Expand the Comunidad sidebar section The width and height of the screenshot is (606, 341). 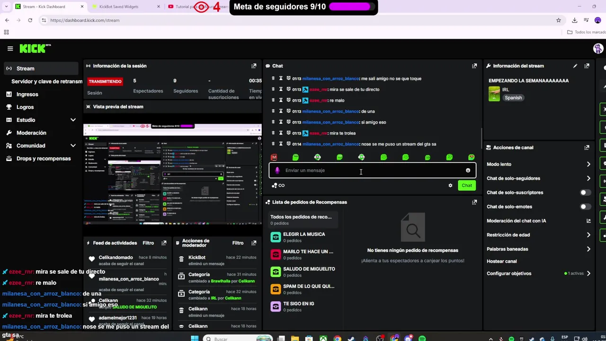[73, 145]
